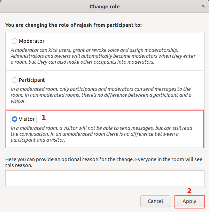Screen dimensions: 209x212
Task: Click the "Change role" title text
Action: pyautogui.click(x=104, y=6)
